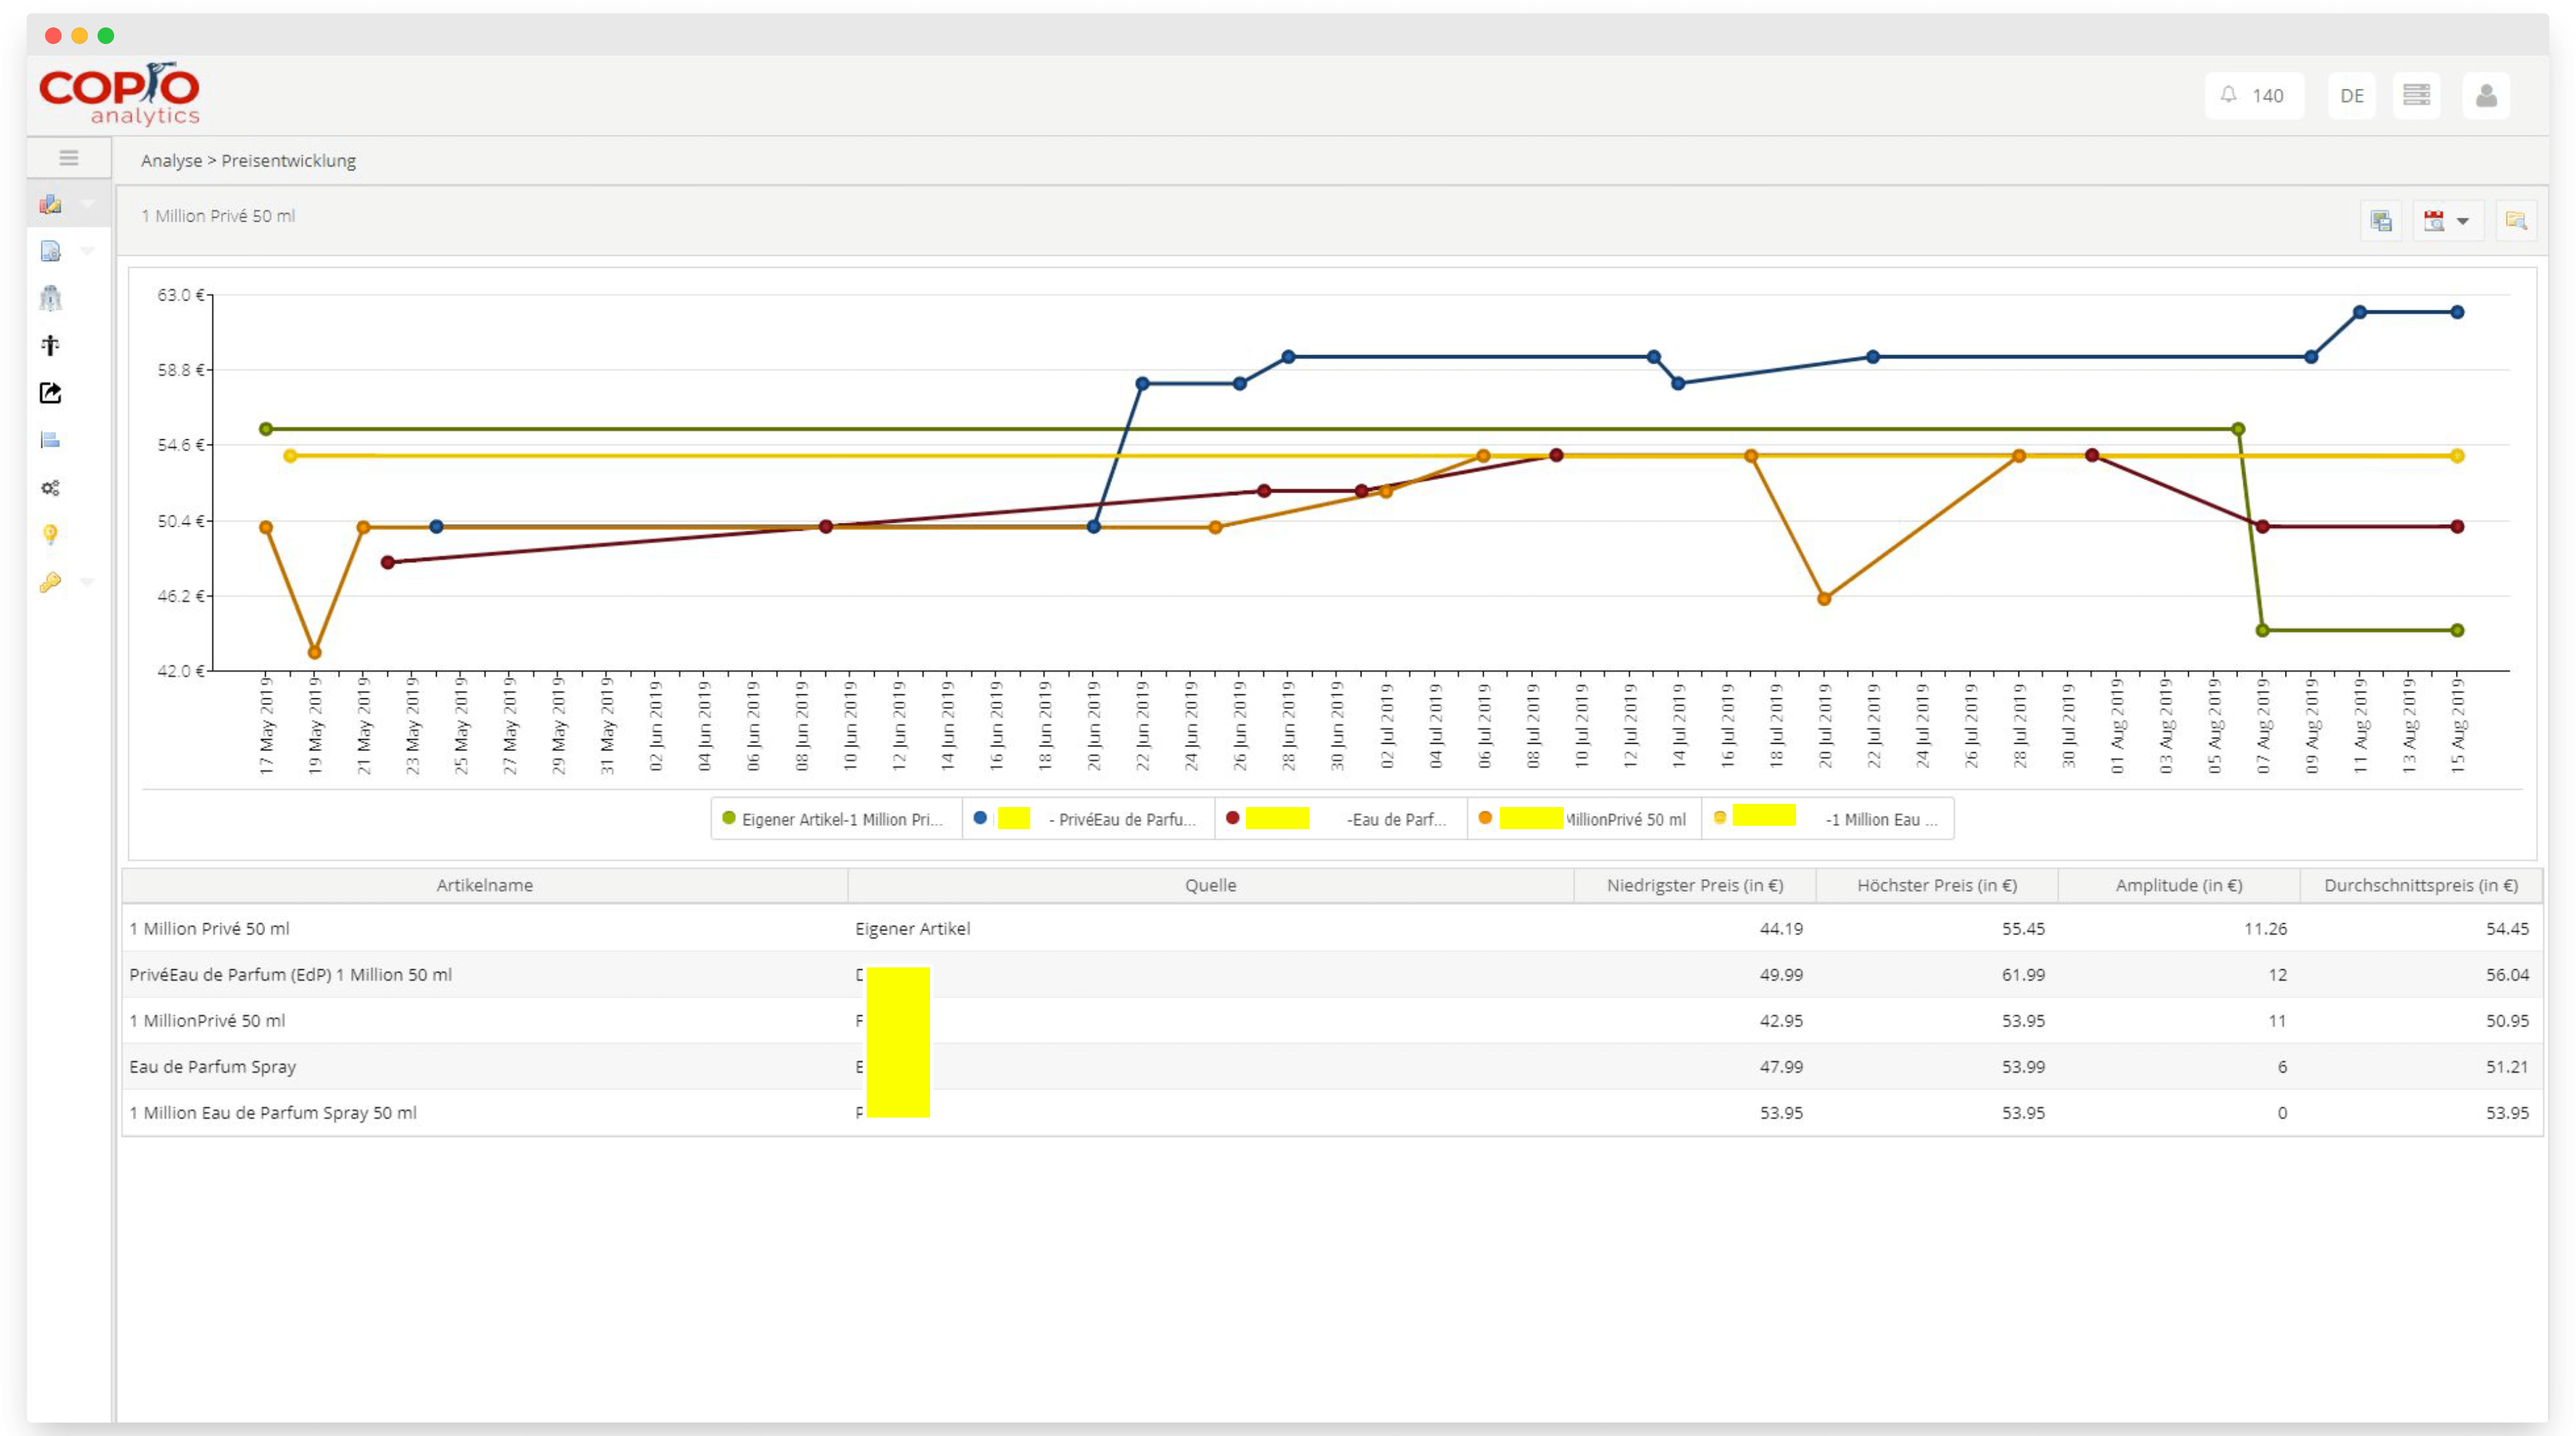Select the chart analysis tool in the sidebar
The image size is (2576, 1436).
(x=50, y=205)
